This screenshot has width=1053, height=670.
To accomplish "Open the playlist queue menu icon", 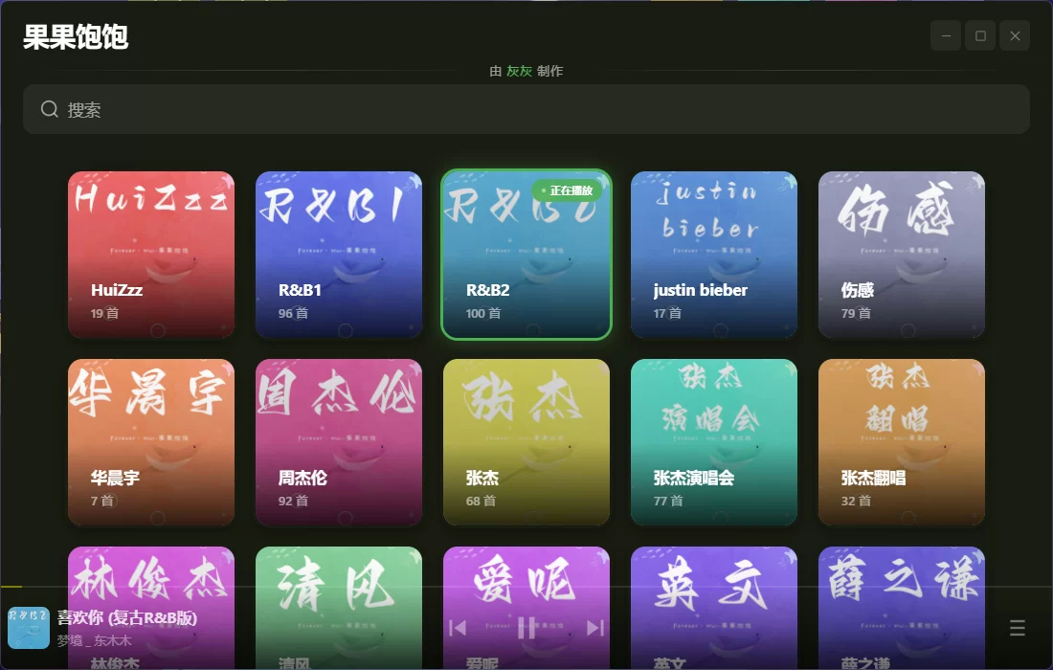I will pos(1017,628).
